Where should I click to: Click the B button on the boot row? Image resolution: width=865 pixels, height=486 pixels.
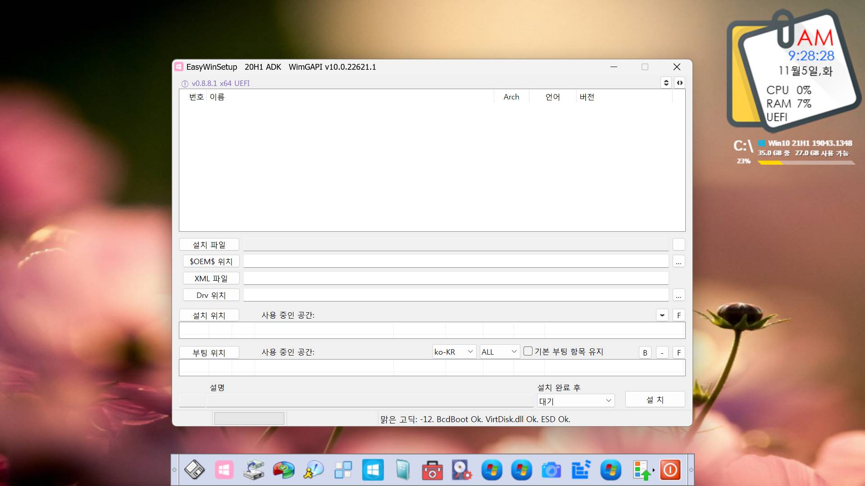pos(645,352)
